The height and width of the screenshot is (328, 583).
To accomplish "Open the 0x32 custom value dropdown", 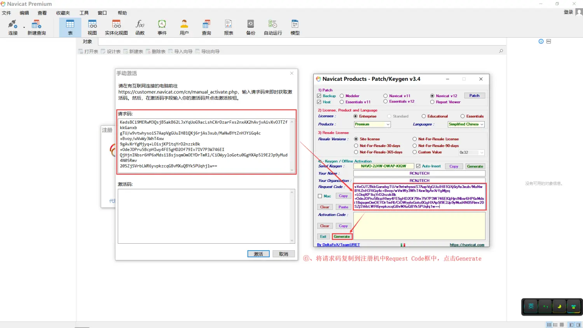I will 471,152.
